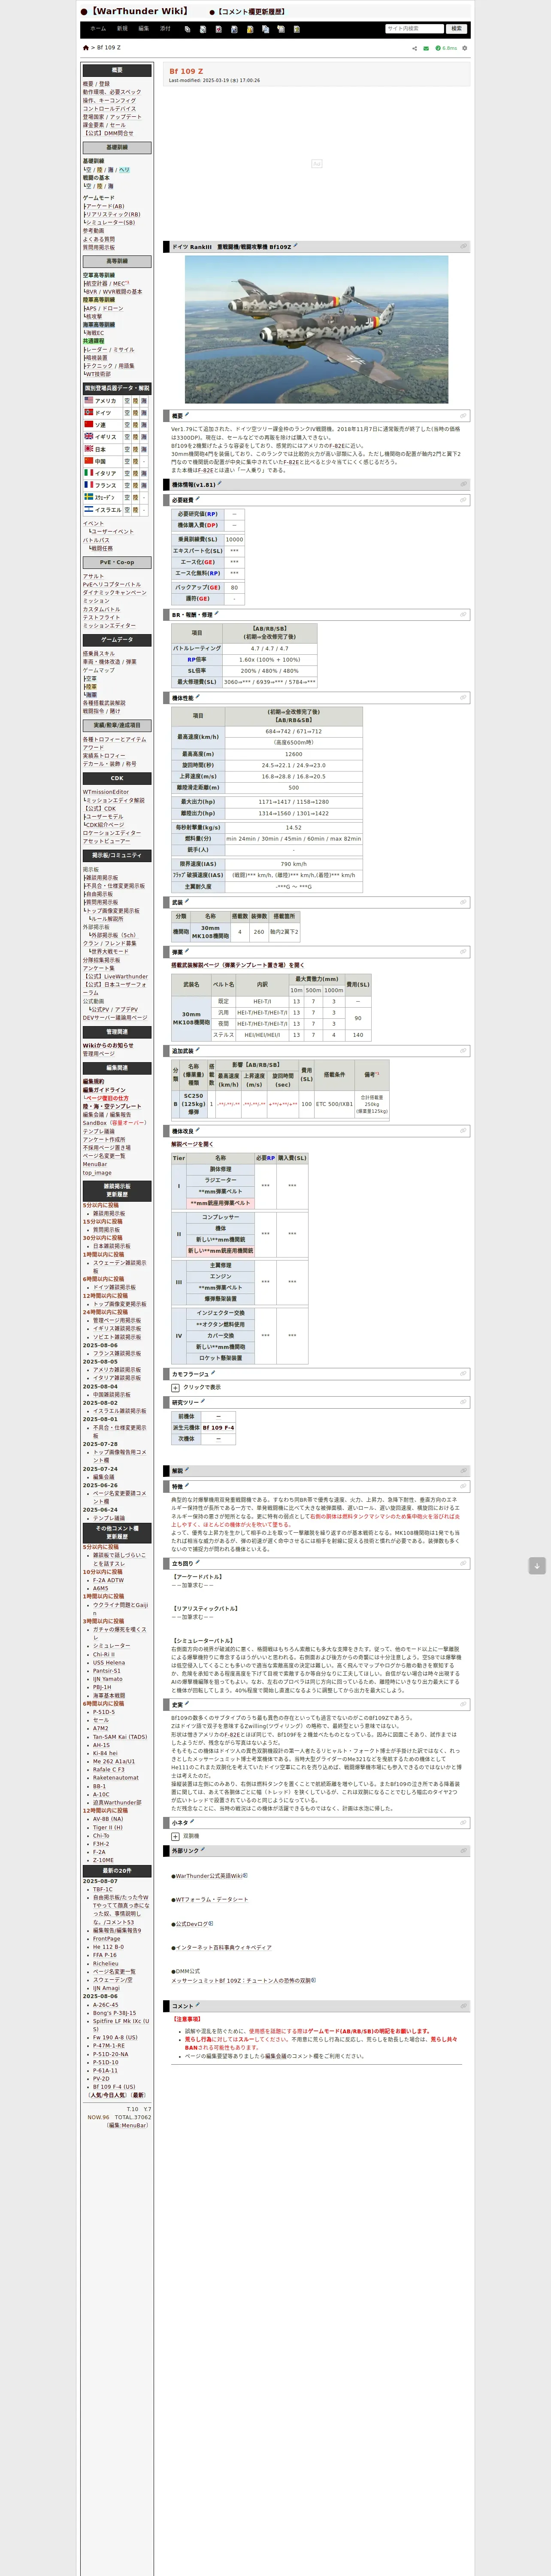Open 解説ページを開く link under 機体改良

192,1144
